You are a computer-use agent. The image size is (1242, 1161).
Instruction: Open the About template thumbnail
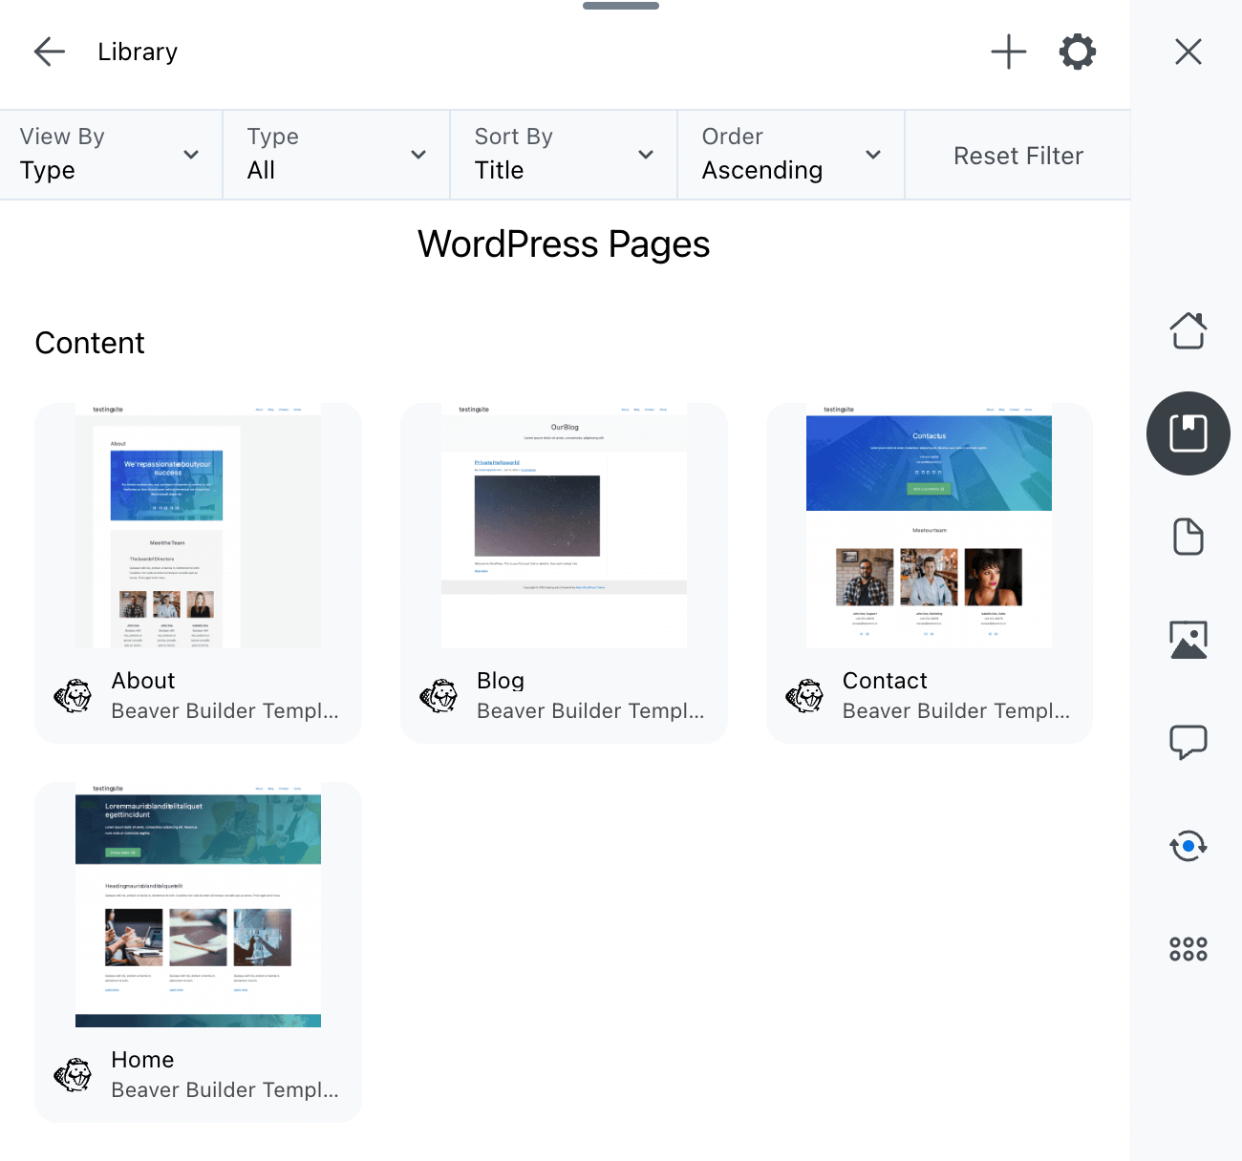198,526
